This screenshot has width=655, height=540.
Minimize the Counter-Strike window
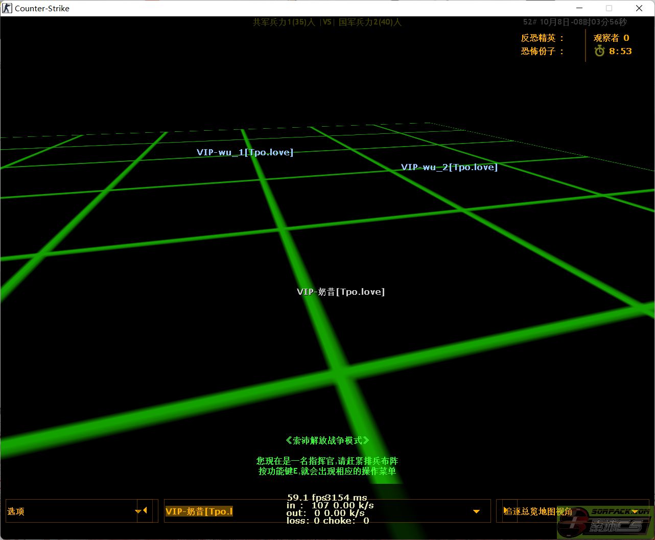point(579,8)
